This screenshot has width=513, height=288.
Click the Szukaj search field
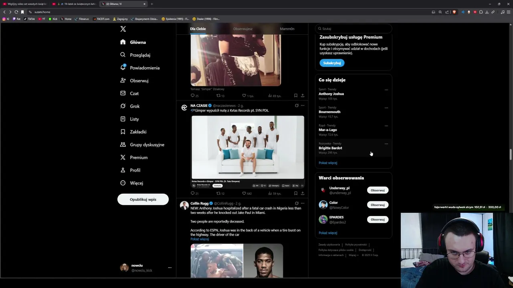coord(353,28)
